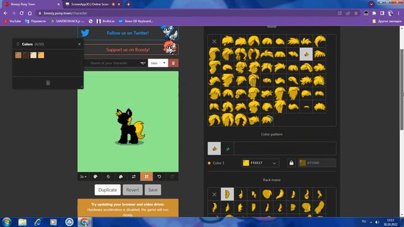The width and height of the screenshot is (404, 227).
Task: Click the new character button
Action: click(x=154, y=63)
